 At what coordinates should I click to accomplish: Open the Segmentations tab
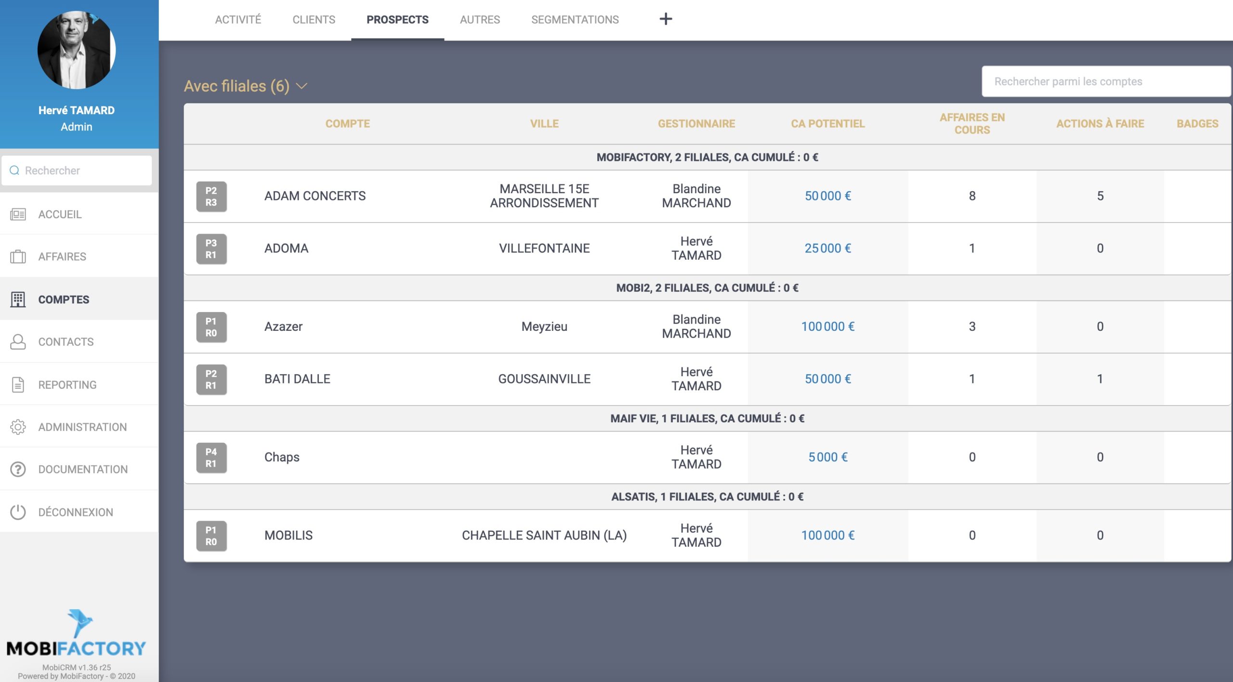(x=575, y=20)
